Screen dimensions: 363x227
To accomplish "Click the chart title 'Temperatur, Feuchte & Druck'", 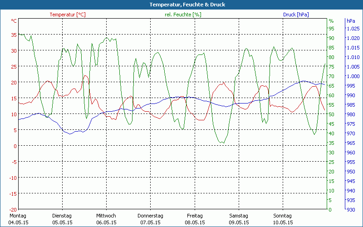I will [187, 5].
